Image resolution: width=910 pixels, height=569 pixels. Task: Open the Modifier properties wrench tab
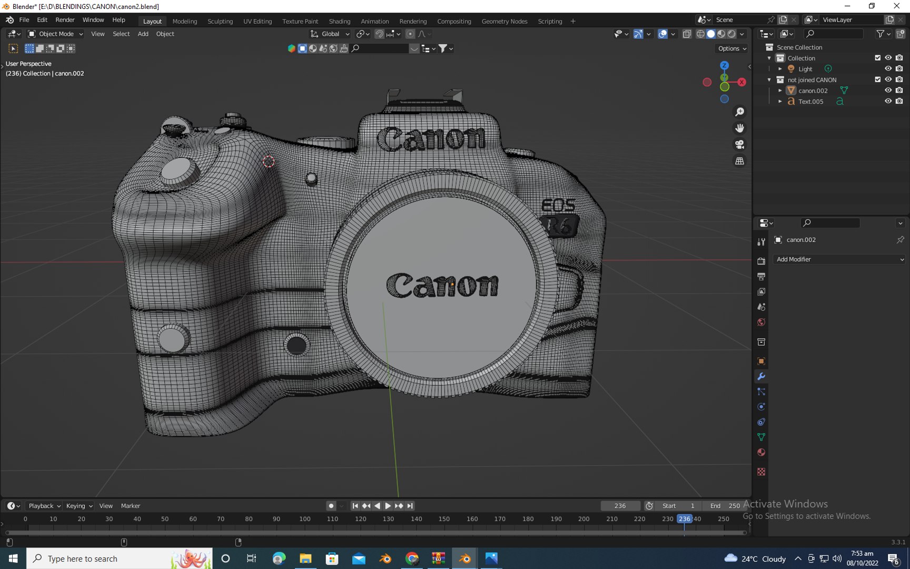761,376
